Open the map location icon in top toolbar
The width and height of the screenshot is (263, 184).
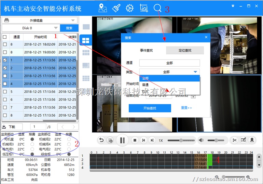pyautogui.click(x=103, y=8)
